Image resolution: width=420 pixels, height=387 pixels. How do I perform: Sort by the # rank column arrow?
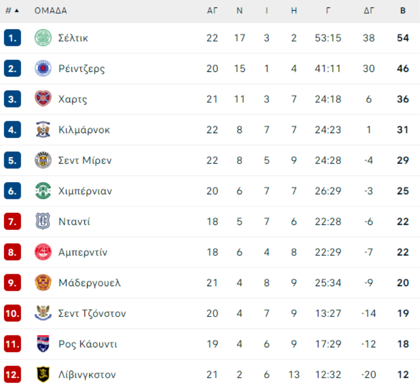click(x=17, y=11)
